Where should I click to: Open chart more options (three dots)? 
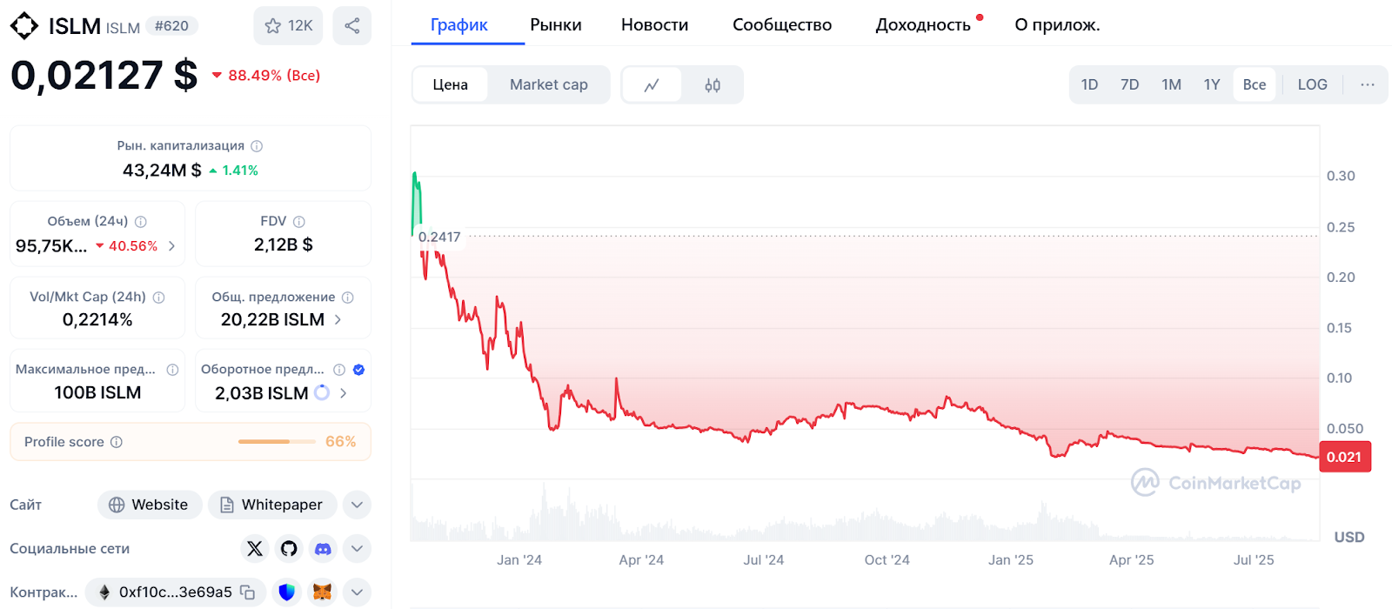1368,84
